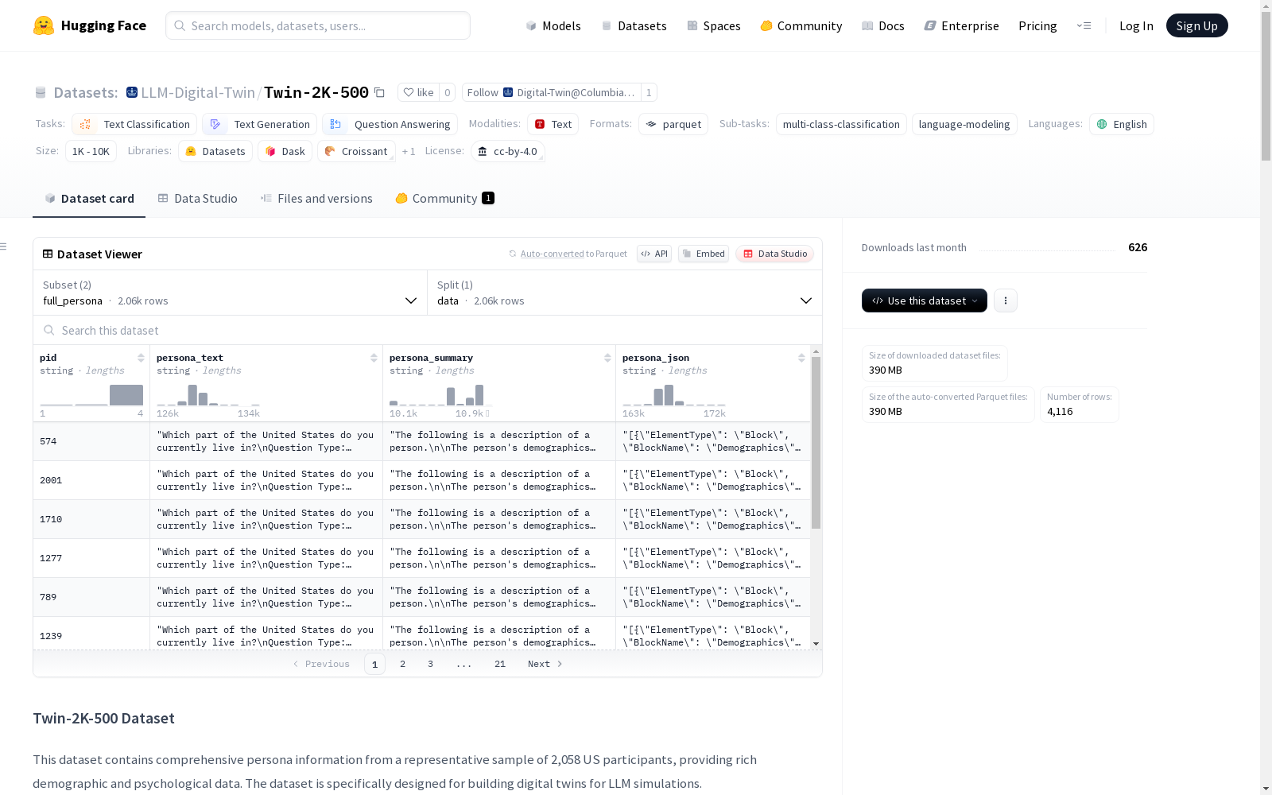Select the English language tag
The height and width of the screenshot is (795, 1272).
pyautogui.click(x=1122, y=124)
